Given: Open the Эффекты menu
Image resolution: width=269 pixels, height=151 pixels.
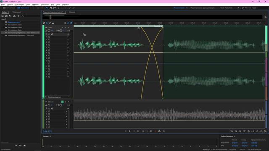Looking at the screenshot, I should 35,5.
